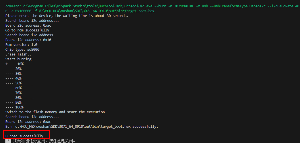Screen dimensions: 300x143
Task: Click the 'Burn d:\MCU_HEX...successfully' file path line
Action: [x=82, y=127]
